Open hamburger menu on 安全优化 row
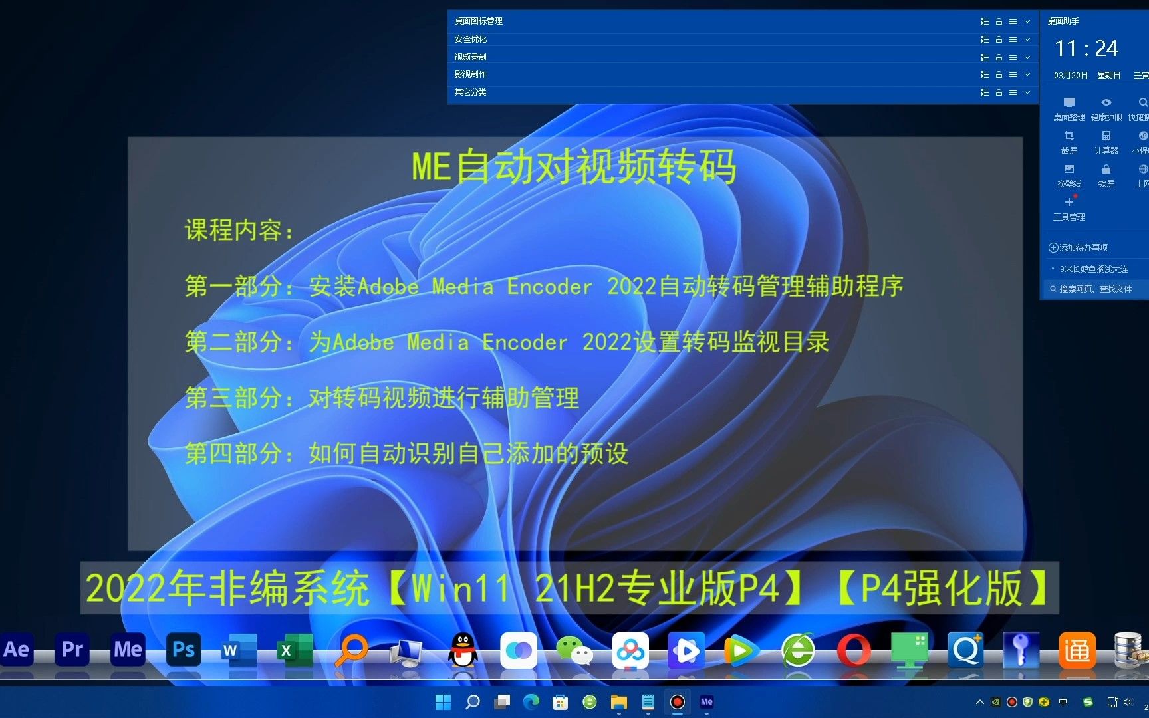The height and width of the screenshot is (718, 1149). [x=1013, y=39]
